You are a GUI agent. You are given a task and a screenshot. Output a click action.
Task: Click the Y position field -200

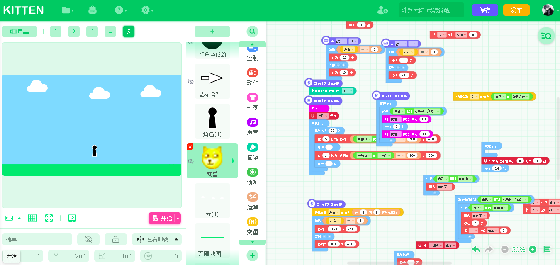coord(68,256)
